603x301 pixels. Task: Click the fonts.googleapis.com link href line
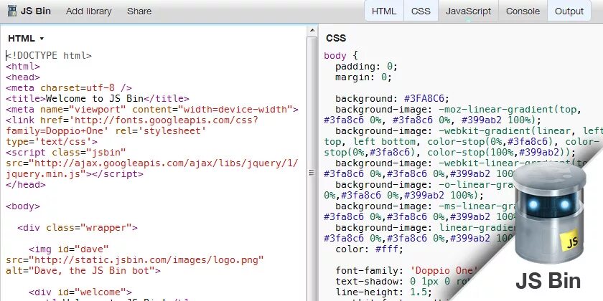point(132,120)
